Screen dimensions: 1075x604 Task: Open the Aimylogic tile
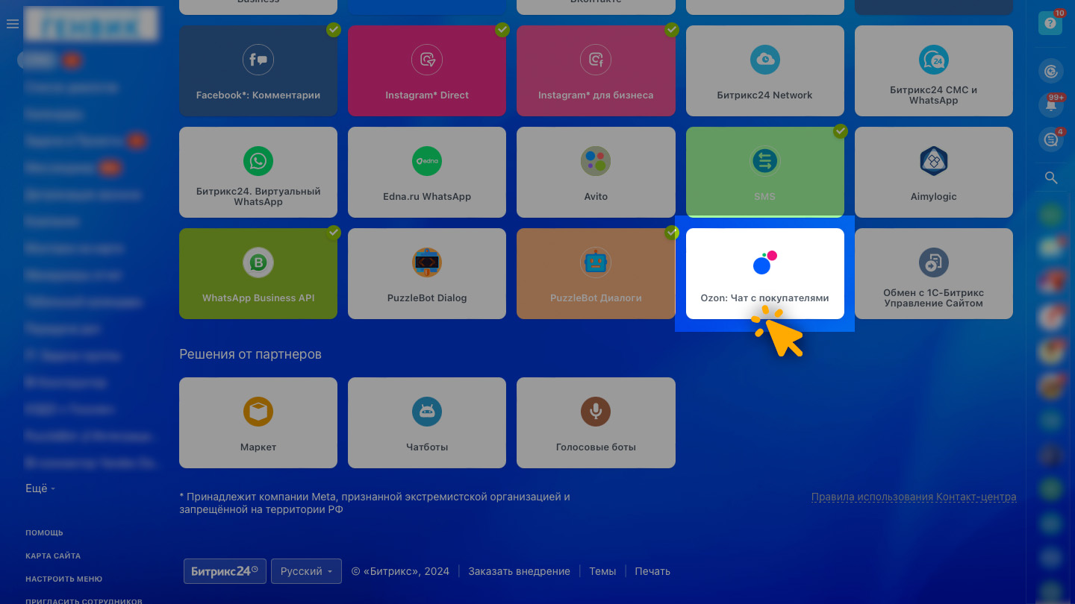(x=934, y=172)
